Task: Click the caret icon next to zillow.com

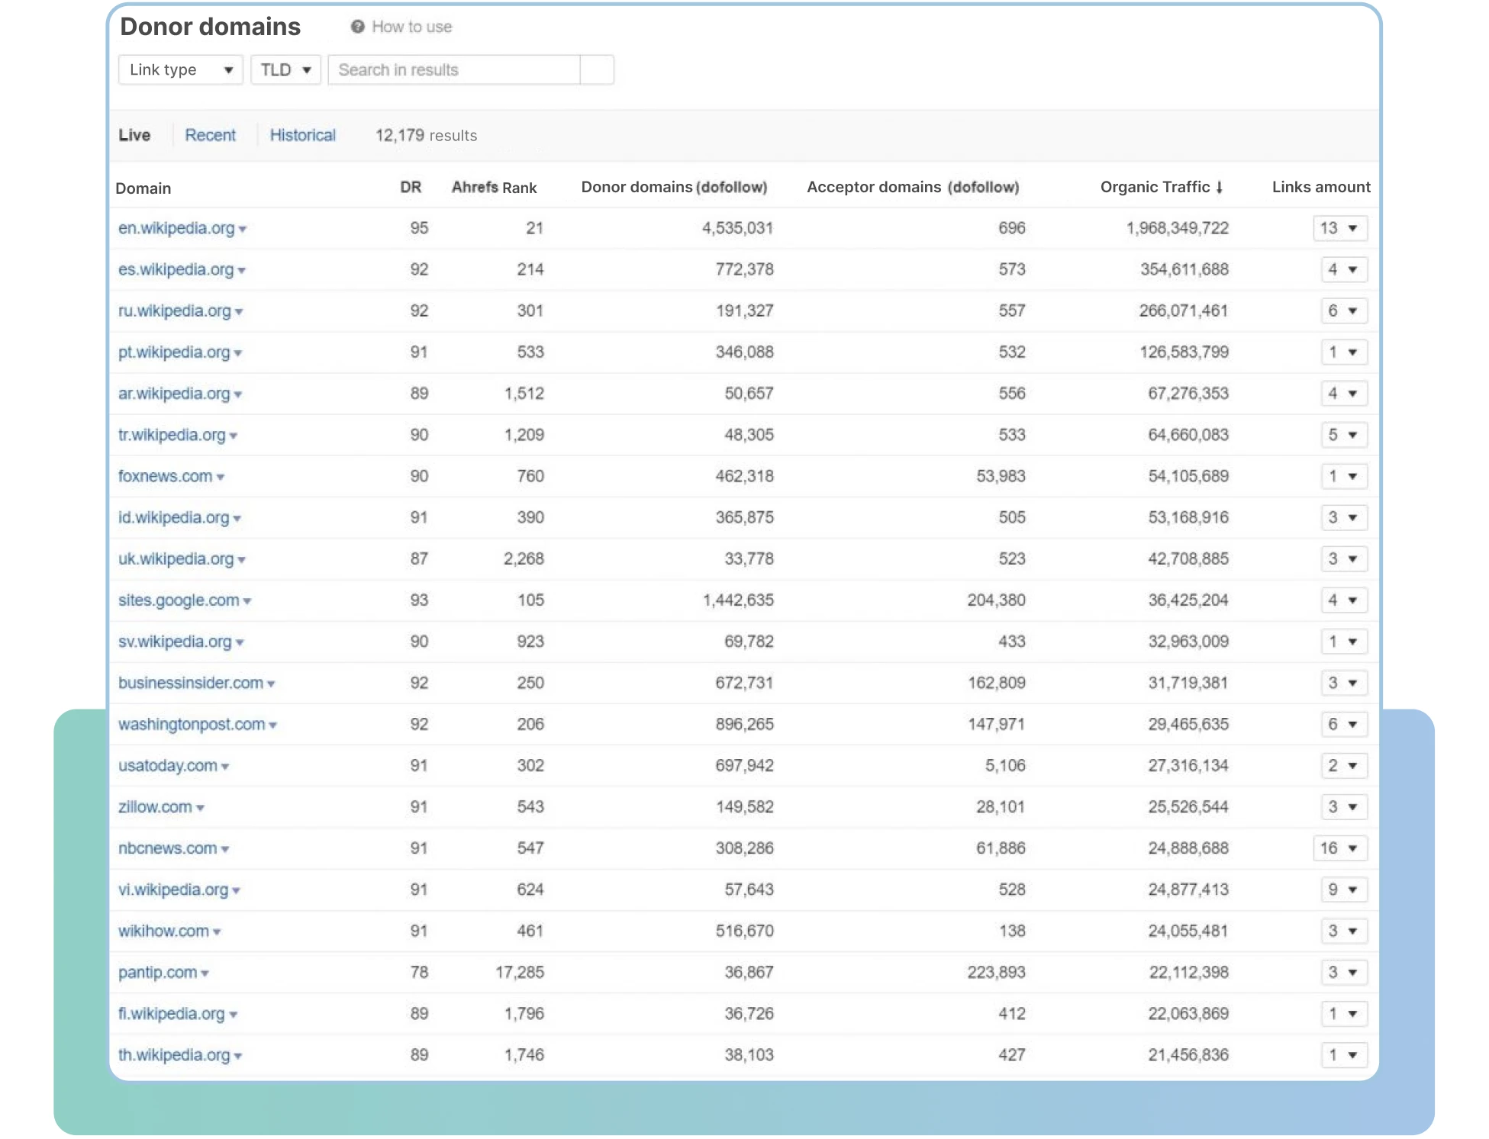Action: pos(201,808)
